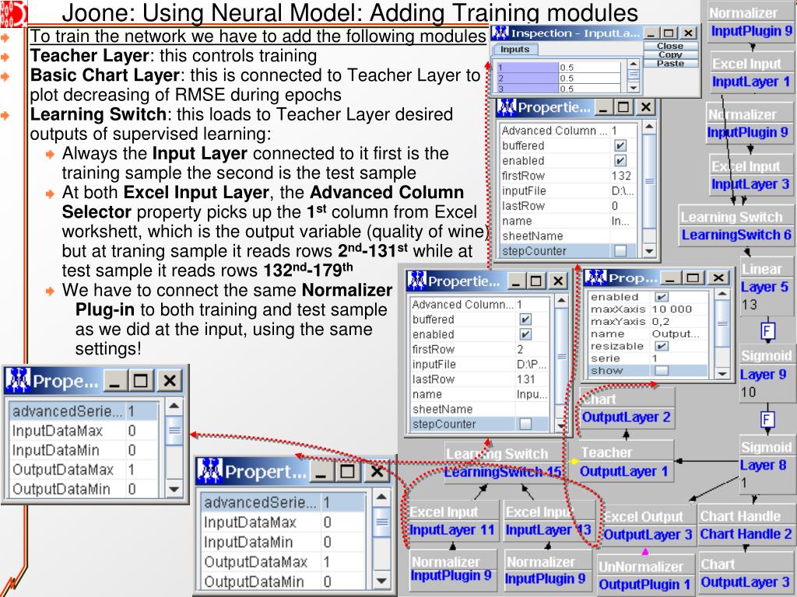Click scroll-up arrow in the bottom-center Propert window

(381, 497)
